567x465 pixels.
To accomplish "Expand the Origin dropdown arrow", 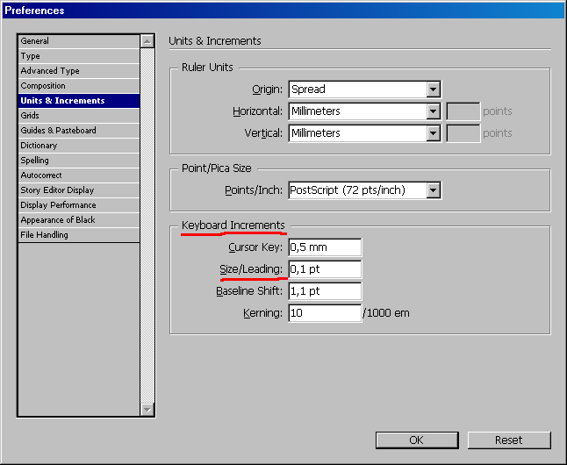I will pos(433,89).
